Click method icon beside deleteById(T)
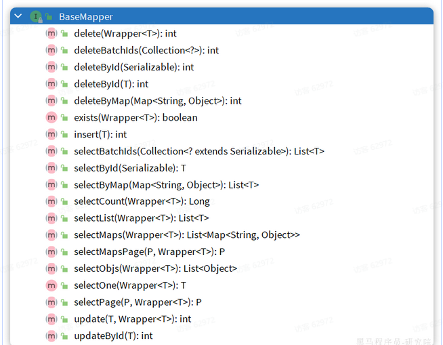Viewport: 443px width, 345px height. point(51,84)
